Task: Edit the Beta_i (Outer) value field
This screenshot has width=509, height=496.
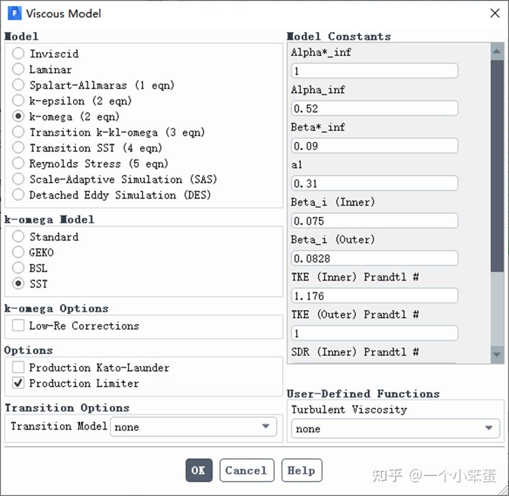Action: [x=374, y=258]
